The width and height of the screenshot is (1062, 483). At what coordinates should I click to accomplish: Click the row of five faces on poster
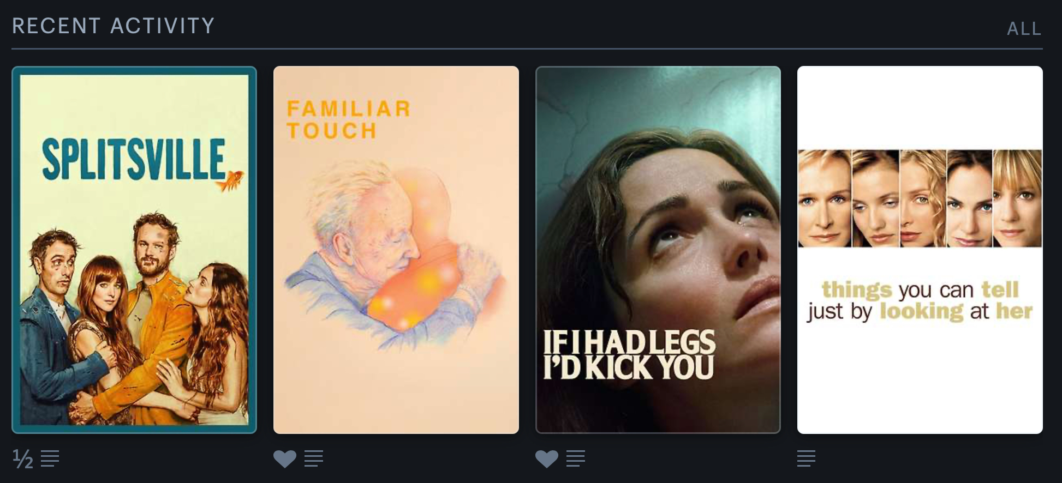pyautogui.click(x=920, y=198)
